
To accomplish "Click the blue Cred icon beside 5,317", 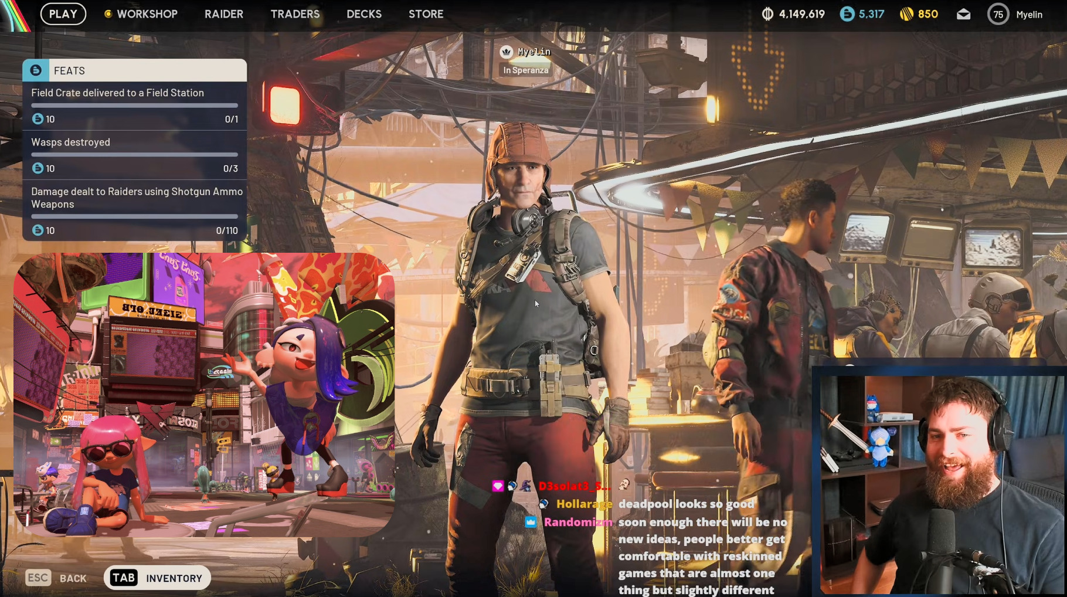I will [847, 14].
